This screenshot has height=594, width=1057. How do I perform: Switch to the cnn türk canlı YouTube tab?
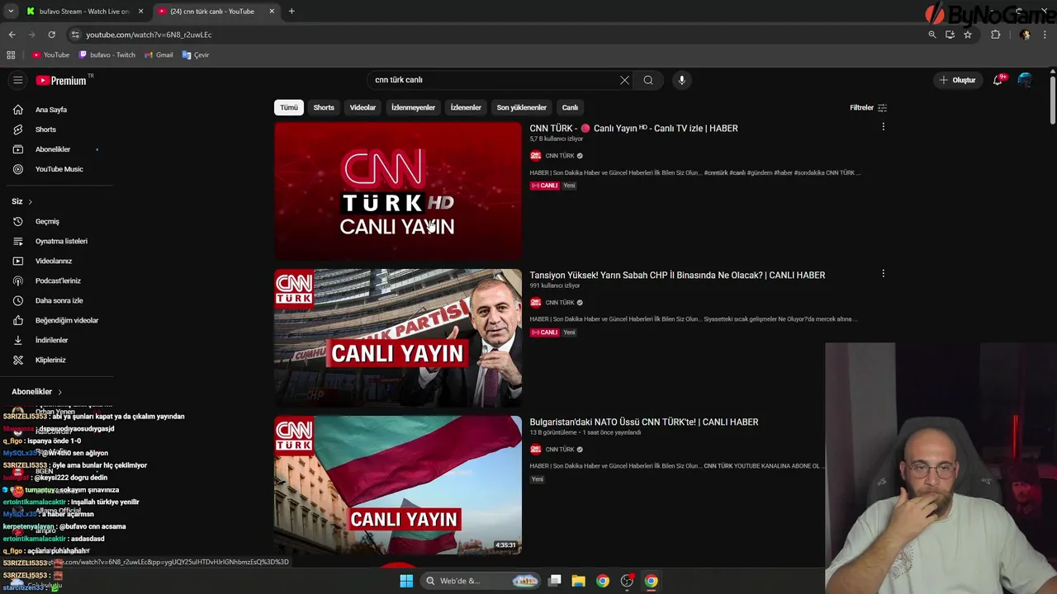pos(215,12)
